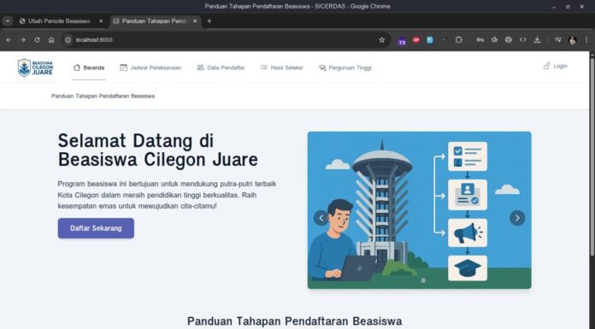Click the toolbar bookmarks star icon
Viewport: 595px width, 329px height.
[x=494, y=40]
